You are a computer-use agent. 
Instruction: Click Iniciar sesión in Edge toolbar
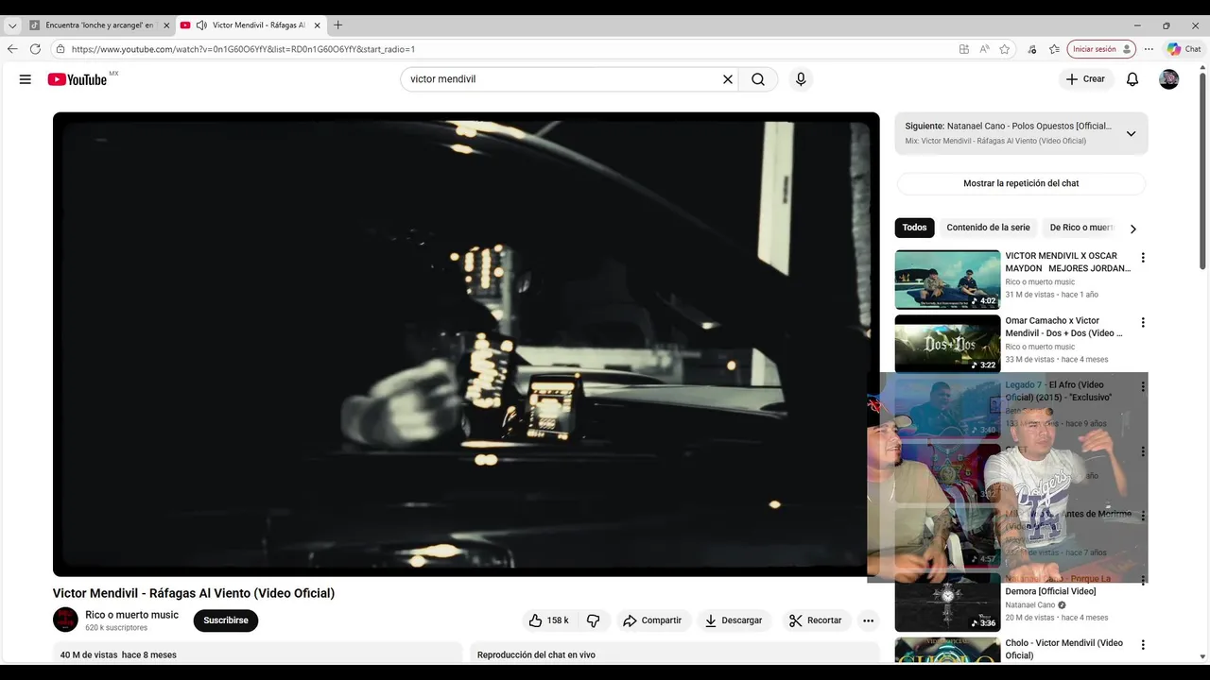coord(1101,49)
